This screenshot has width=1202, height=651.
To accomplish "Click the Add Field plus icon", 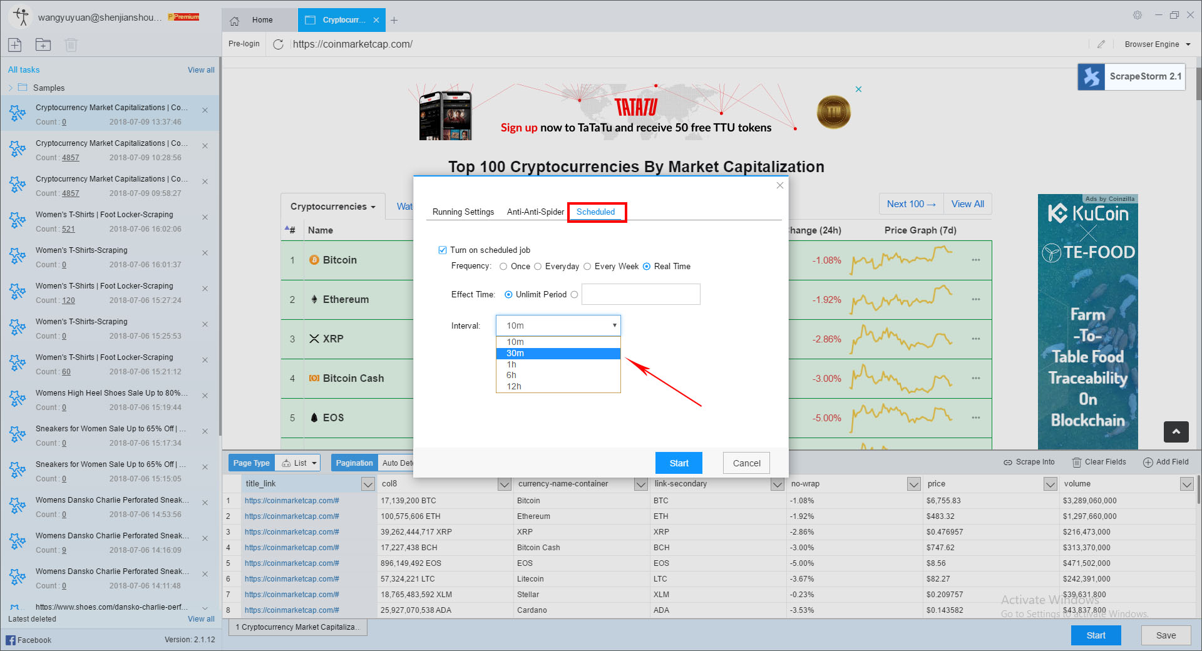I will click(1148, 463).
